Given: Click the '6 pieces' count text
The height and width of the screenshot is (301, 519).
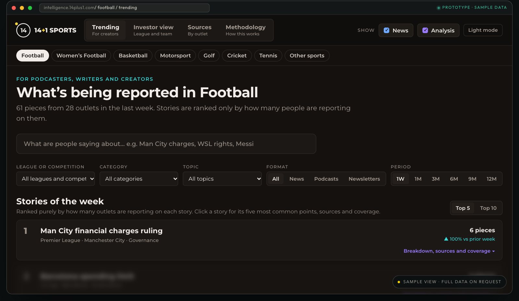Looking at the screenshot, I should pyautogui.click(x=482, y=230).
